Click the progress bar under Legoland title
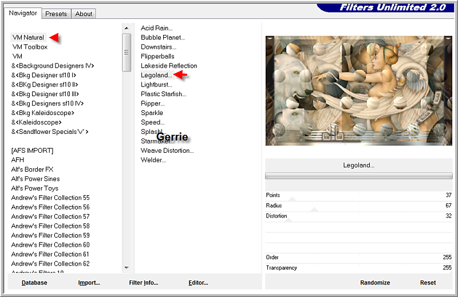 pos(359,176)
